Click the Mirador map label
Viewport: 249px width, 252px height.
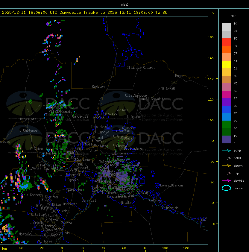[126, 203]
